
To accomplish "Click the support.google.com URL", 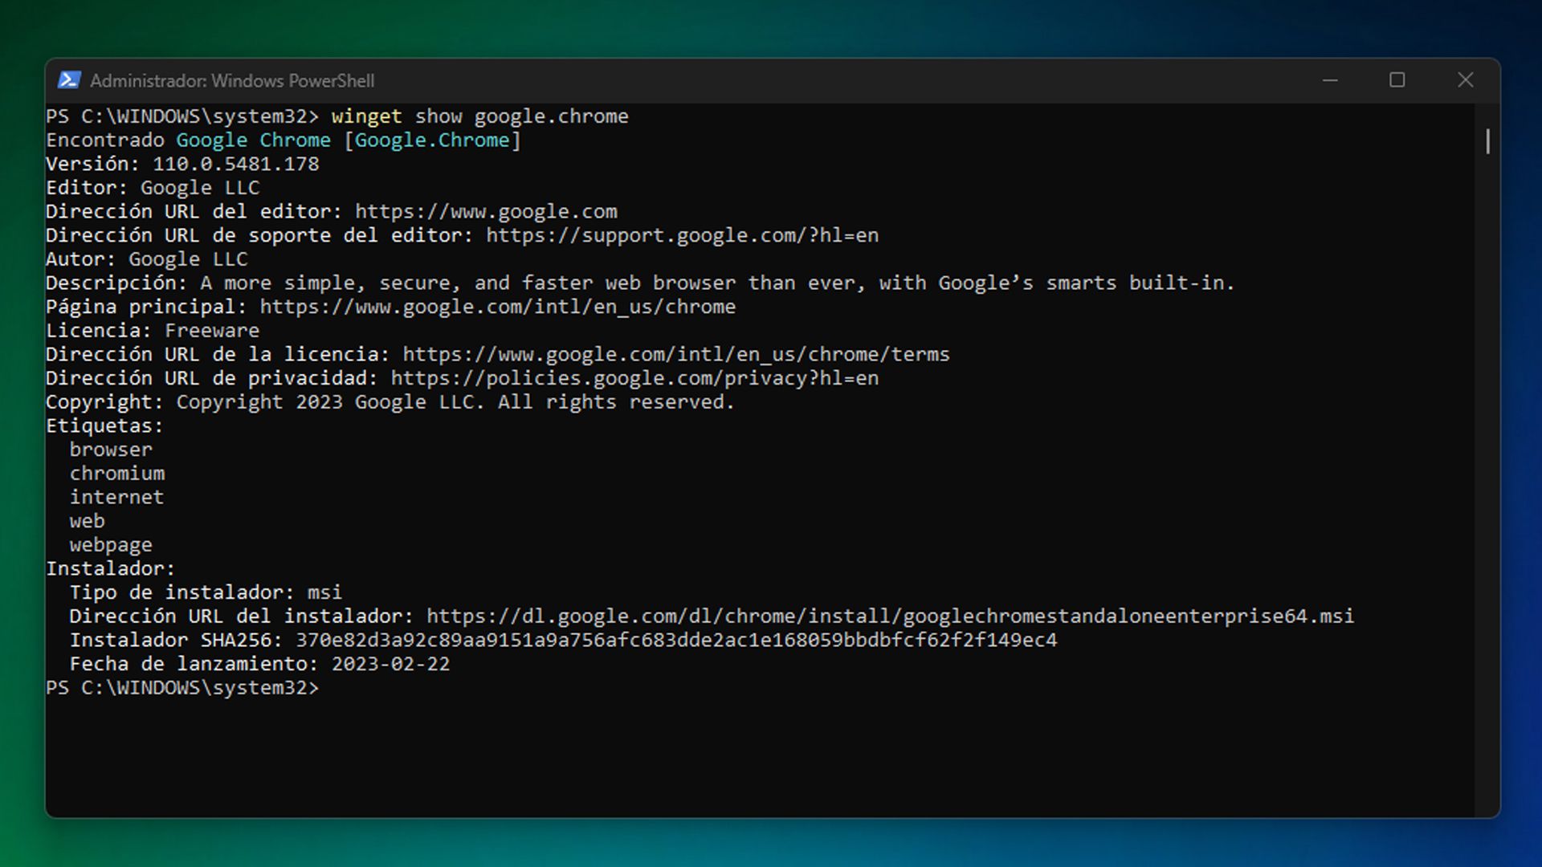I will (x=682, y=236).
